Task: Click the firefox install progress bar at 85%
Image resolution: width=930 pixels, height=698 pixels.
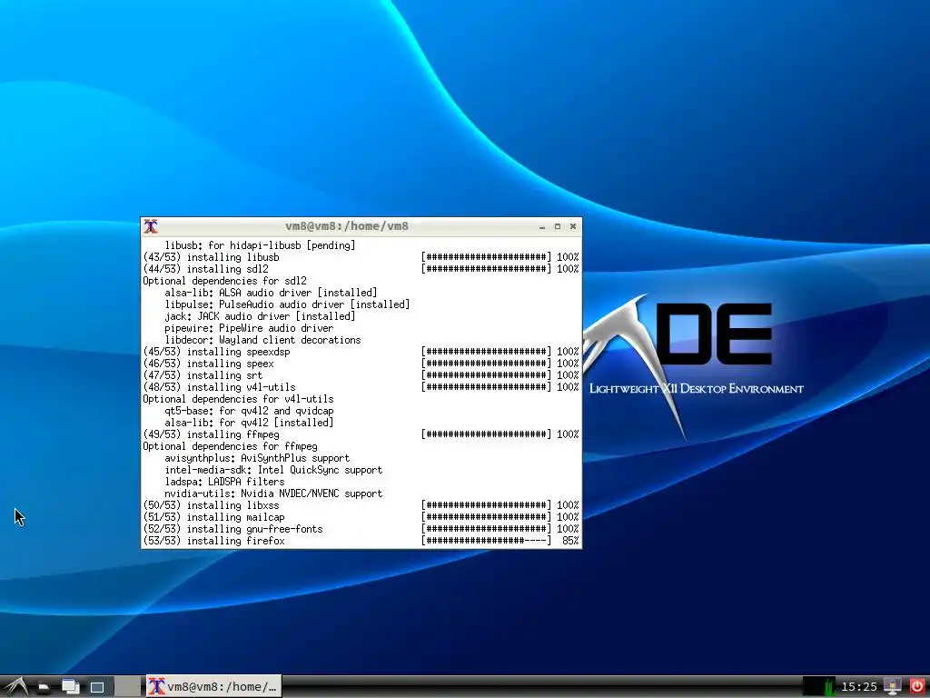Action: (487, 541)
